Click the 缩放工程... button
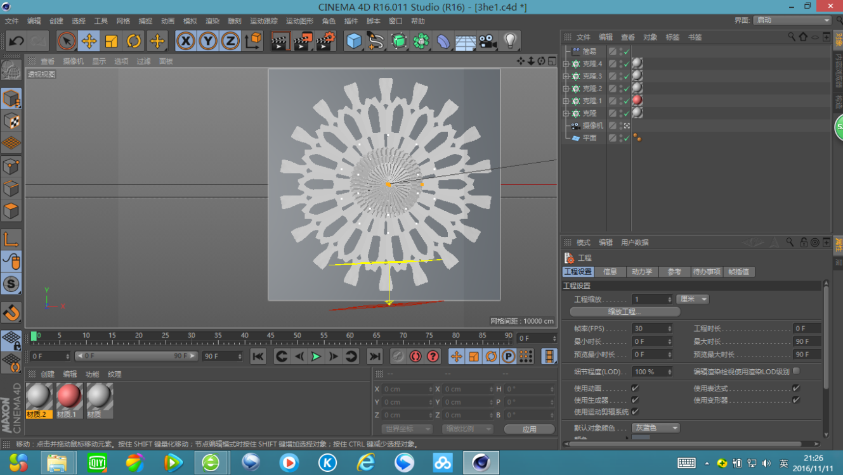 click(625, 312)
